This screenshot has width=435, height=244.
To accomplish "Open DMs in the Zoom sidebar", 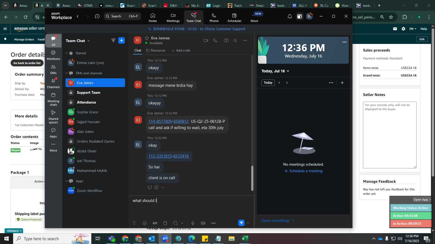I will click(x=53, y=69).
